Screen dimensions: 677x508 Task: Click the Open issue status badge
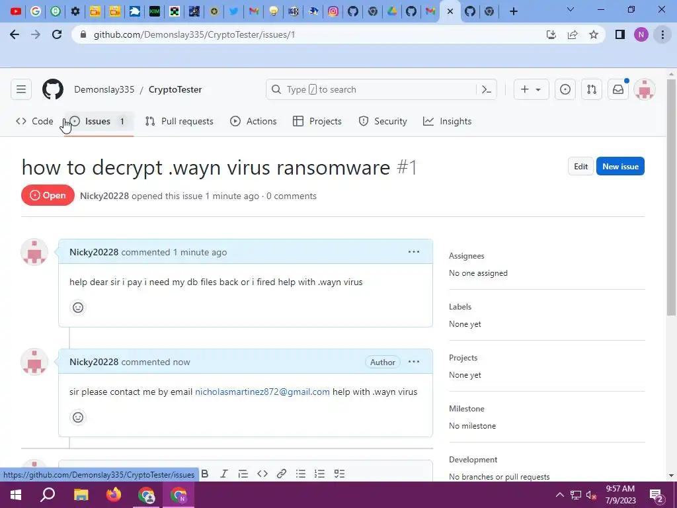[x=48, y=195]
